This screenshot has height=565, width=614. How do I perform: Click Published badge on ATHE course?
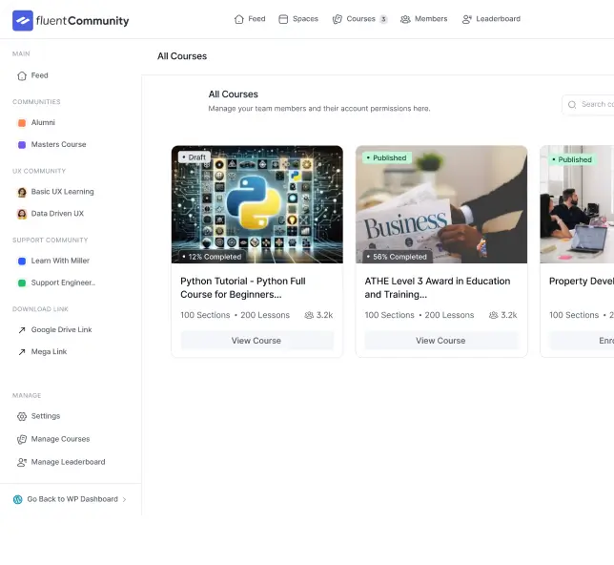click(x=387, y=158)
